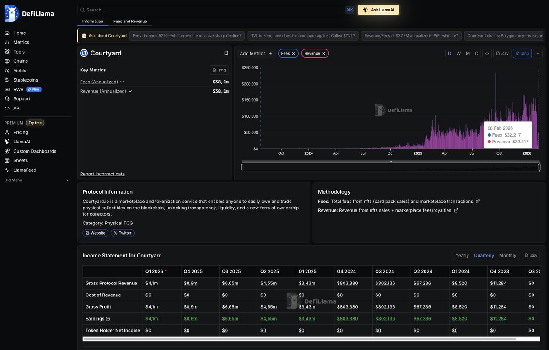Screen dimensions: 549x350
Task: Open the Home icon in sidebar
Action: pos(7,33)
